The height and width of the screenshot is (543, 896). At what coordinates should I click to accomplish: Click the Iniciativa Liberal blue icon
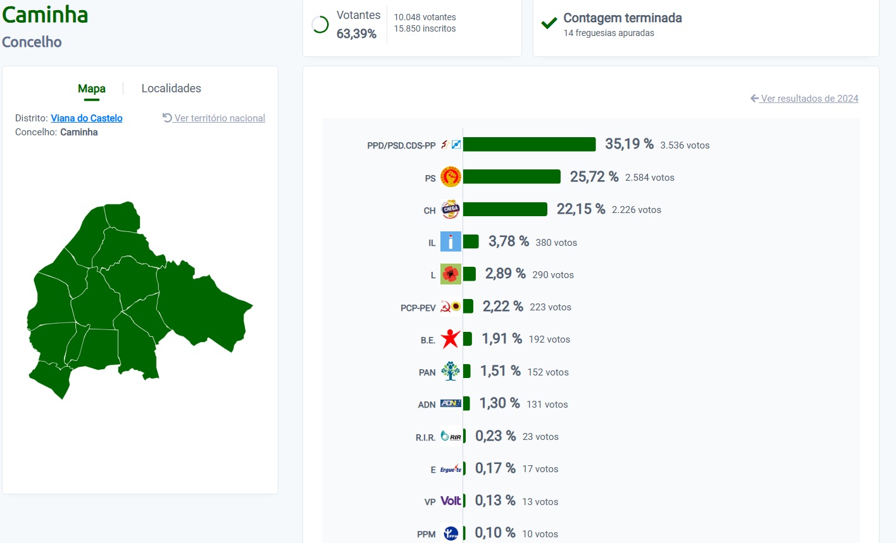tap(451, 241)
